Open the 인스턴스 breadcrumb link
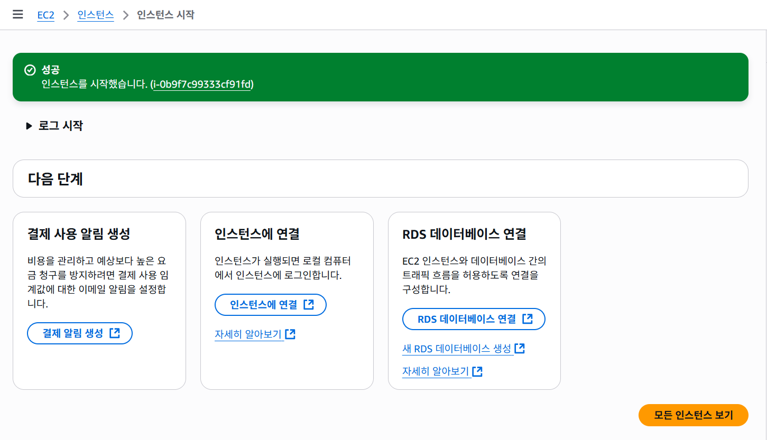The height and width of the screenshot is (440, 767). pyautogui.click(x=96, y=15)
